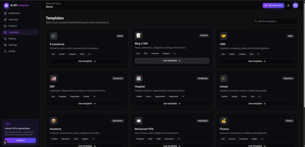The image size is (305, 147).
Task: Click the Education badge on School card
Action: pyautogui.click(x=288, y=78)
